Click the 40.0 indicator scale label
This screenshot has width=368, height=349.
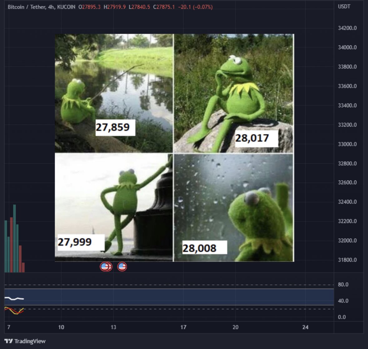pos(343,301)
